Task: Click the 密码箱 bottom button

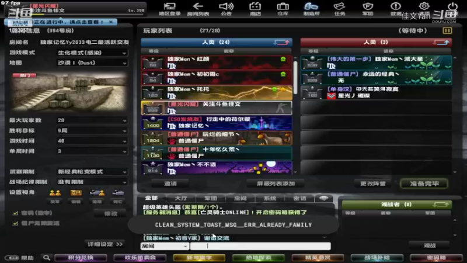Action: (x=436, y=258)
